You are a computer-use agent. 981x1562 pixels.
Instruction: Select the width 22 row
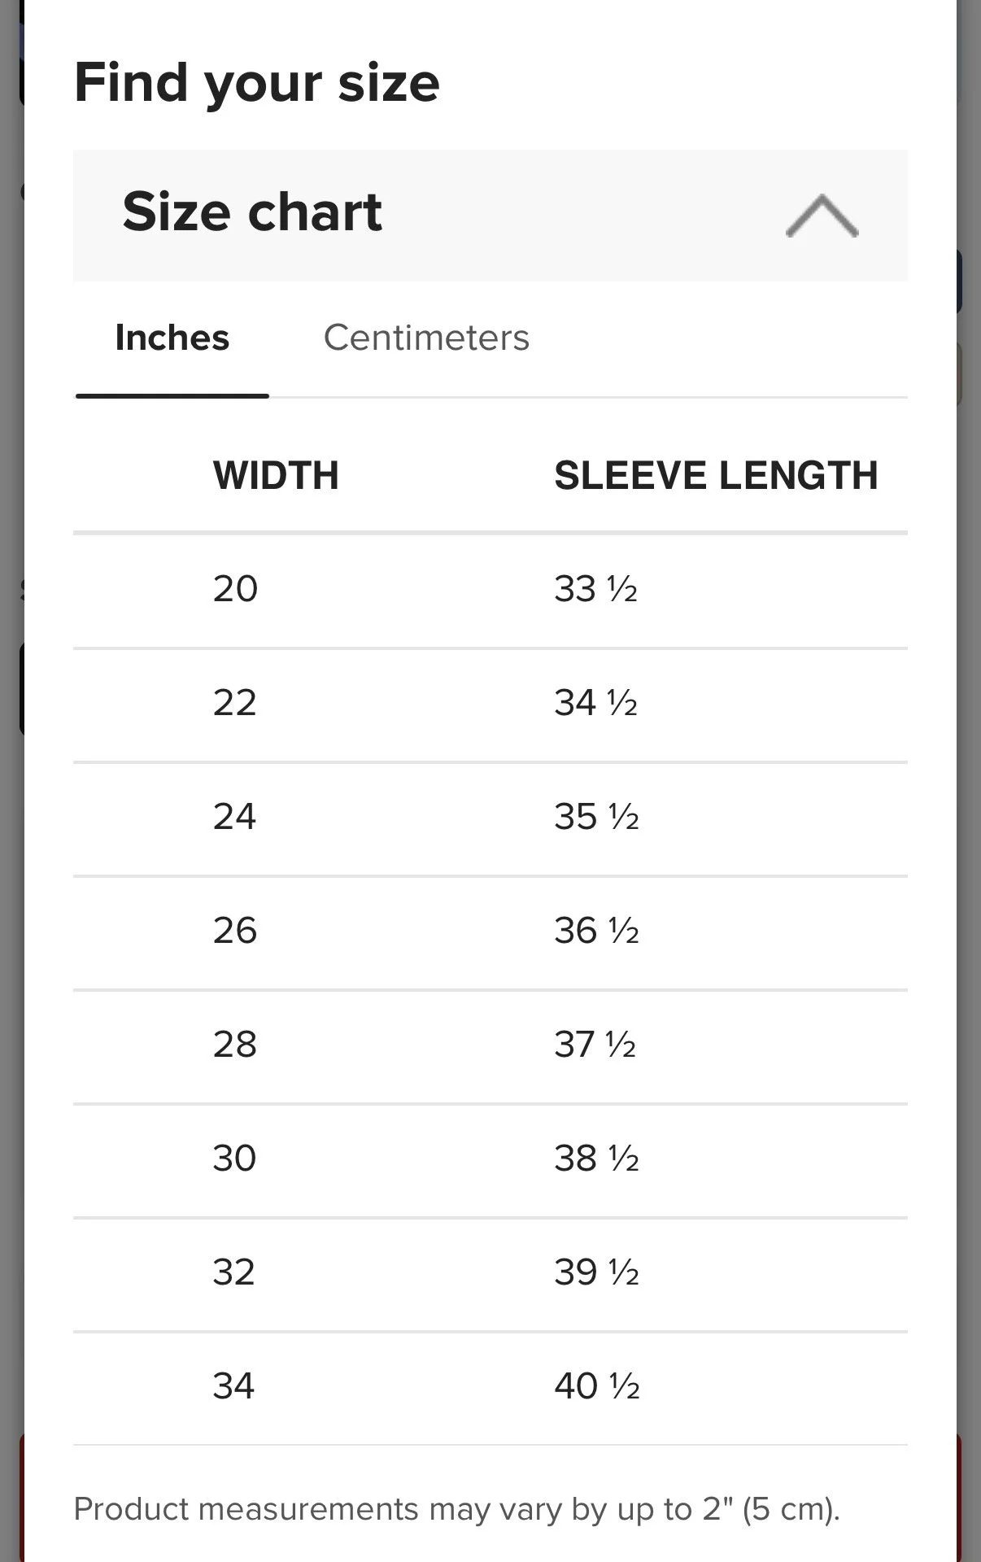click(x=235, y=703)
